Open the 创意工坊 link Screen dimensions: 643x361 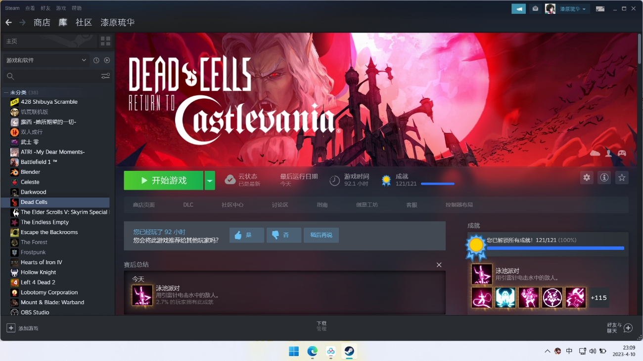click(367, 204)
